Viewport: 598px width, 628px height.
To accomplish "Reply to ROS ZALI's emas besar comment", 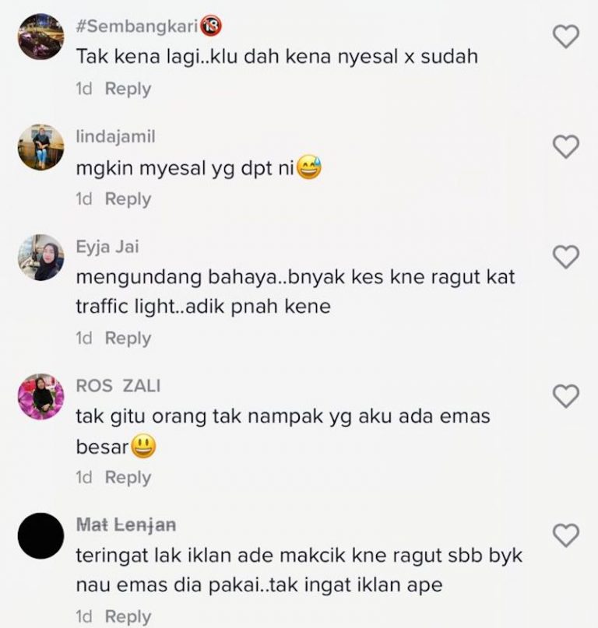I will point(128,477).
